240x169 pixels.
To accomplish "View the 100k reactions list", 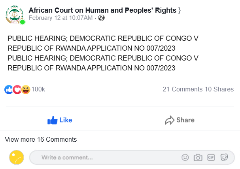I will [38, 89].
